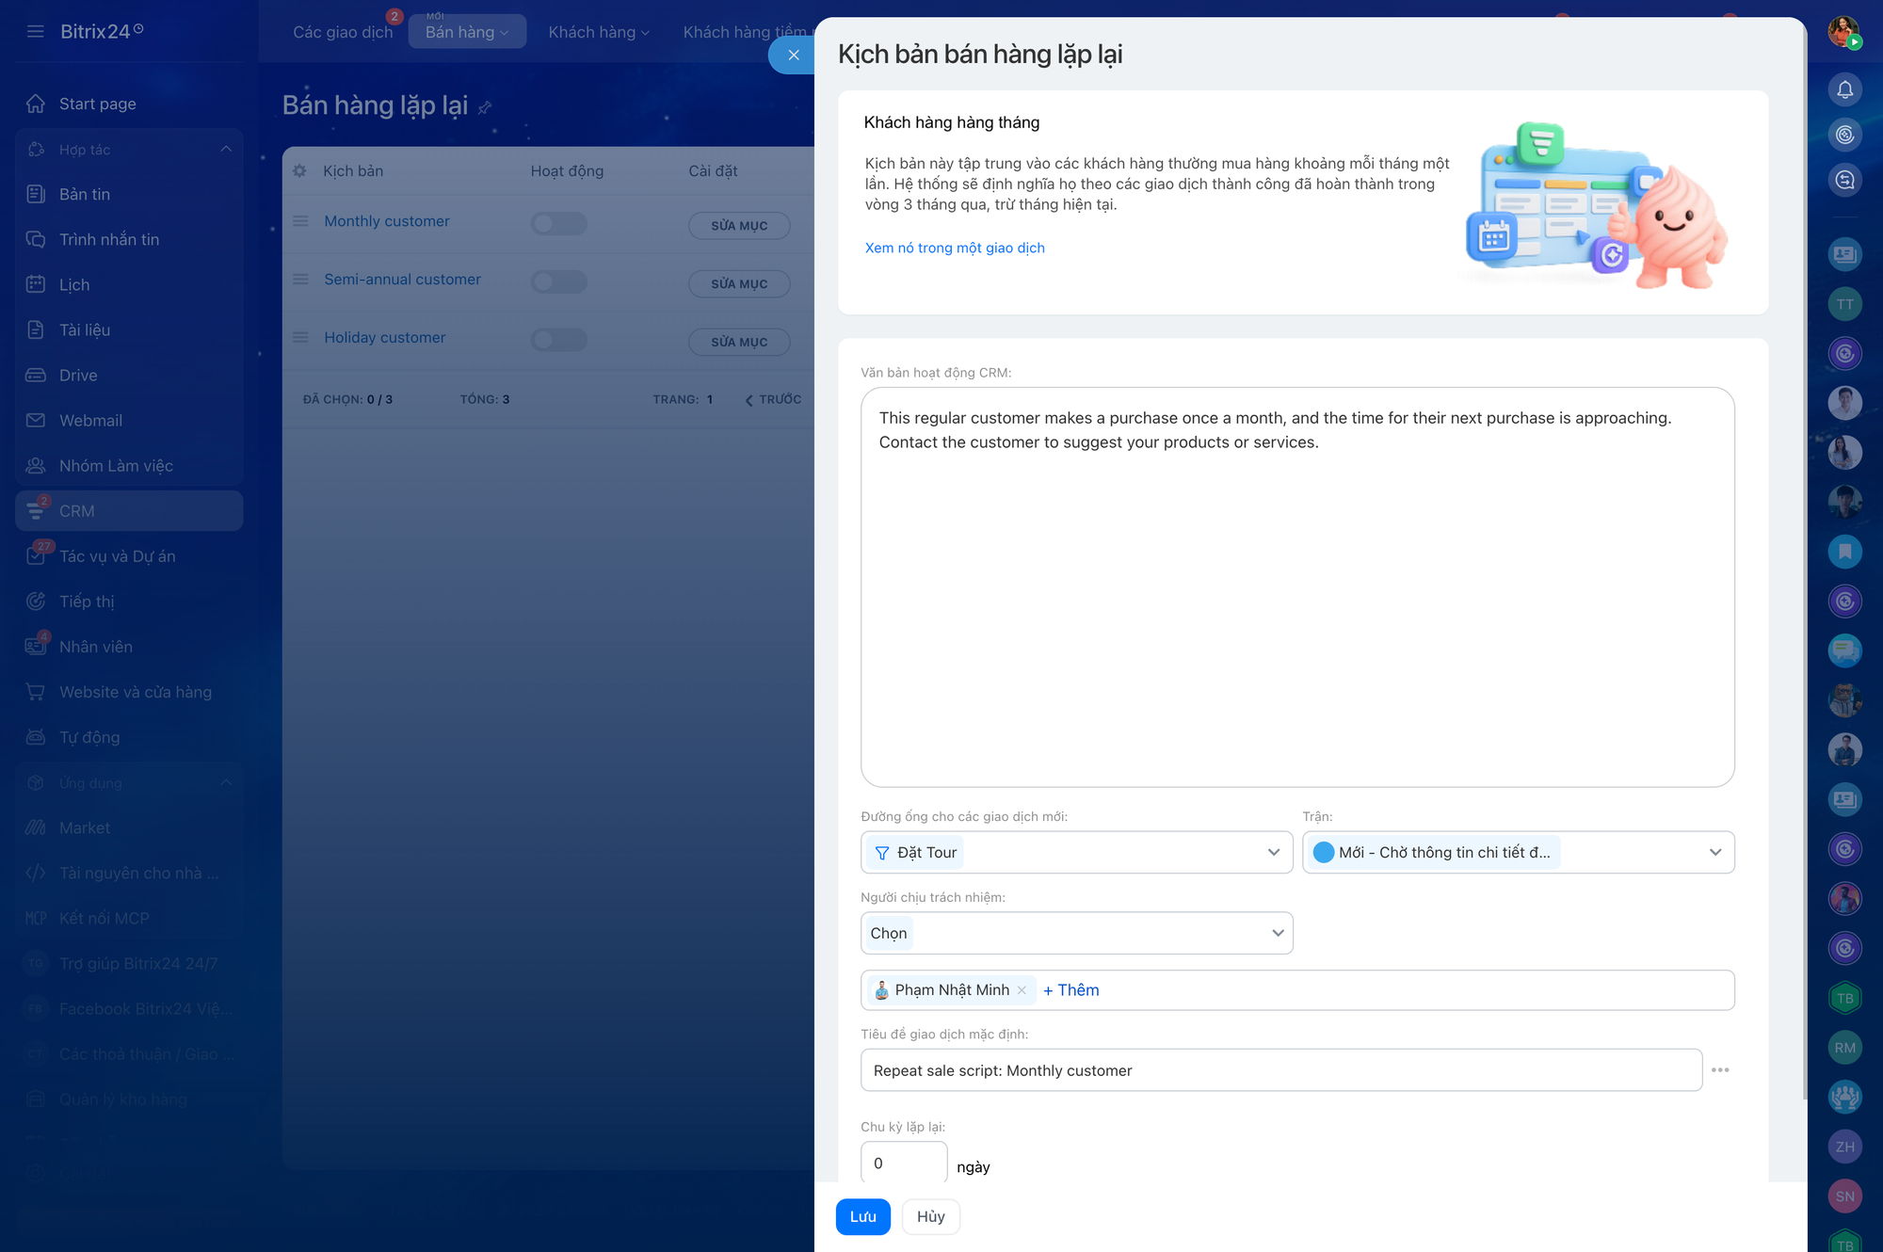Toggle the Holiday customer activity switch
Image resolution: width=1883 pixels, height=1252 pixels.
click(x=558, y=340)
